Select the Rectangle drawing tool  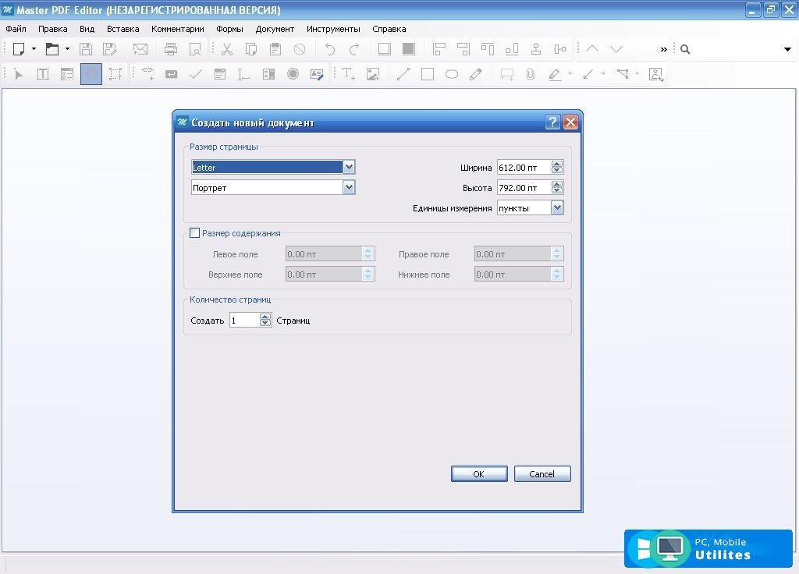[428, 74]
